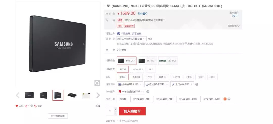Image resolution: width=273 pixels, height=124 pixels.
Task: Open the 全保换2年 ¥119 dropdown
Action: click(x=130, y=84)
